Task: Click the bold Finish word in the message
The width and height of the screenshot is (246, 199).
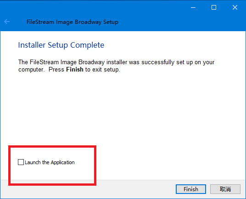Action: pos(75,69)
